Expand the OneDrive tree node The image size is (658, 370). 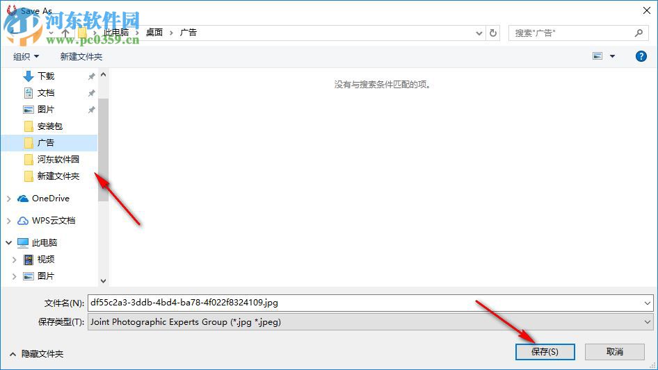pos(9,199)
